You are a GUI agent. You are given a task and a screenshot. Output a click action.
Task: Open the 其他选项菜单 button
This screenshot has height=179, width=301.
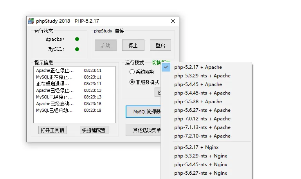click(x=143, y=130)
